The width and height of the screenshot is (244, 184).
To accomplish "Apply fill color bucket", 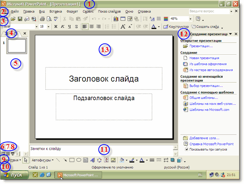I will click(x=122, y=160).
